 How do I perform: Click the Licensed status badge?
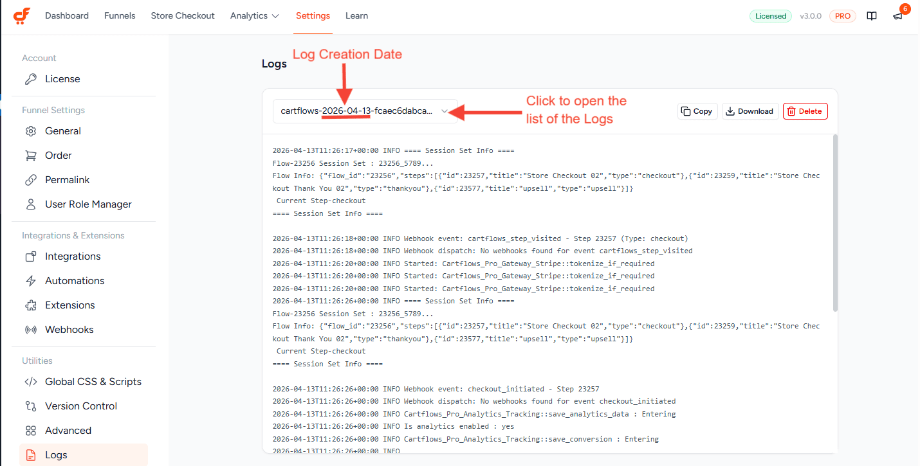[x=771, y=16]
